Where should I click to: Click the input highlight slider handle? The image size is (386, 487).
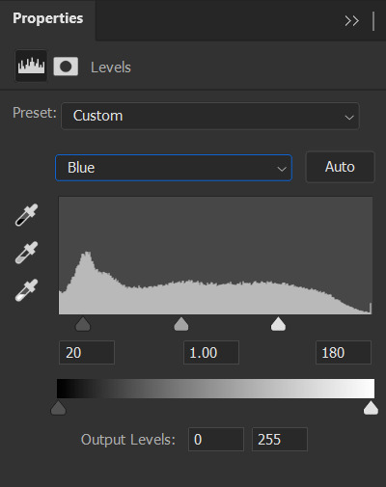[x=278, y=324]
